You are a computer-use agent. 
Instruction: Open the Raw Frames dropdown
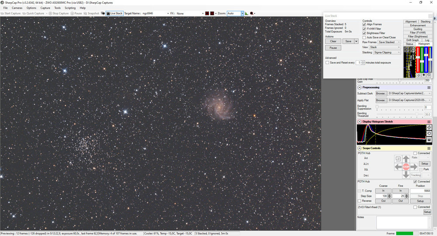[x=389, y=42]
